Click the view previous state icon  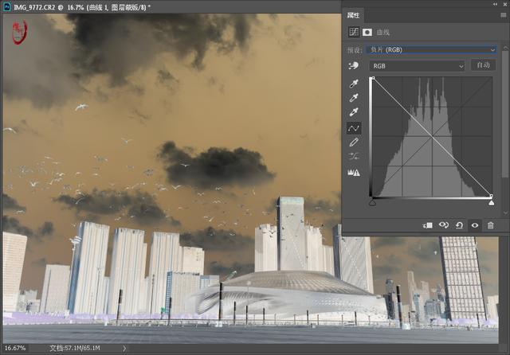pos(444,225)
